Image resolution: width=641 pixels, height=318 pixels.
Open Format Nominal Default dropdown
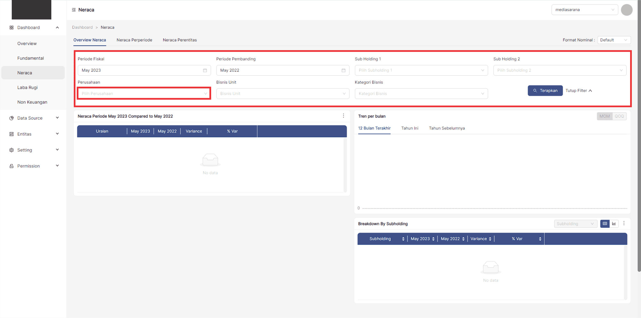point(613,40)
